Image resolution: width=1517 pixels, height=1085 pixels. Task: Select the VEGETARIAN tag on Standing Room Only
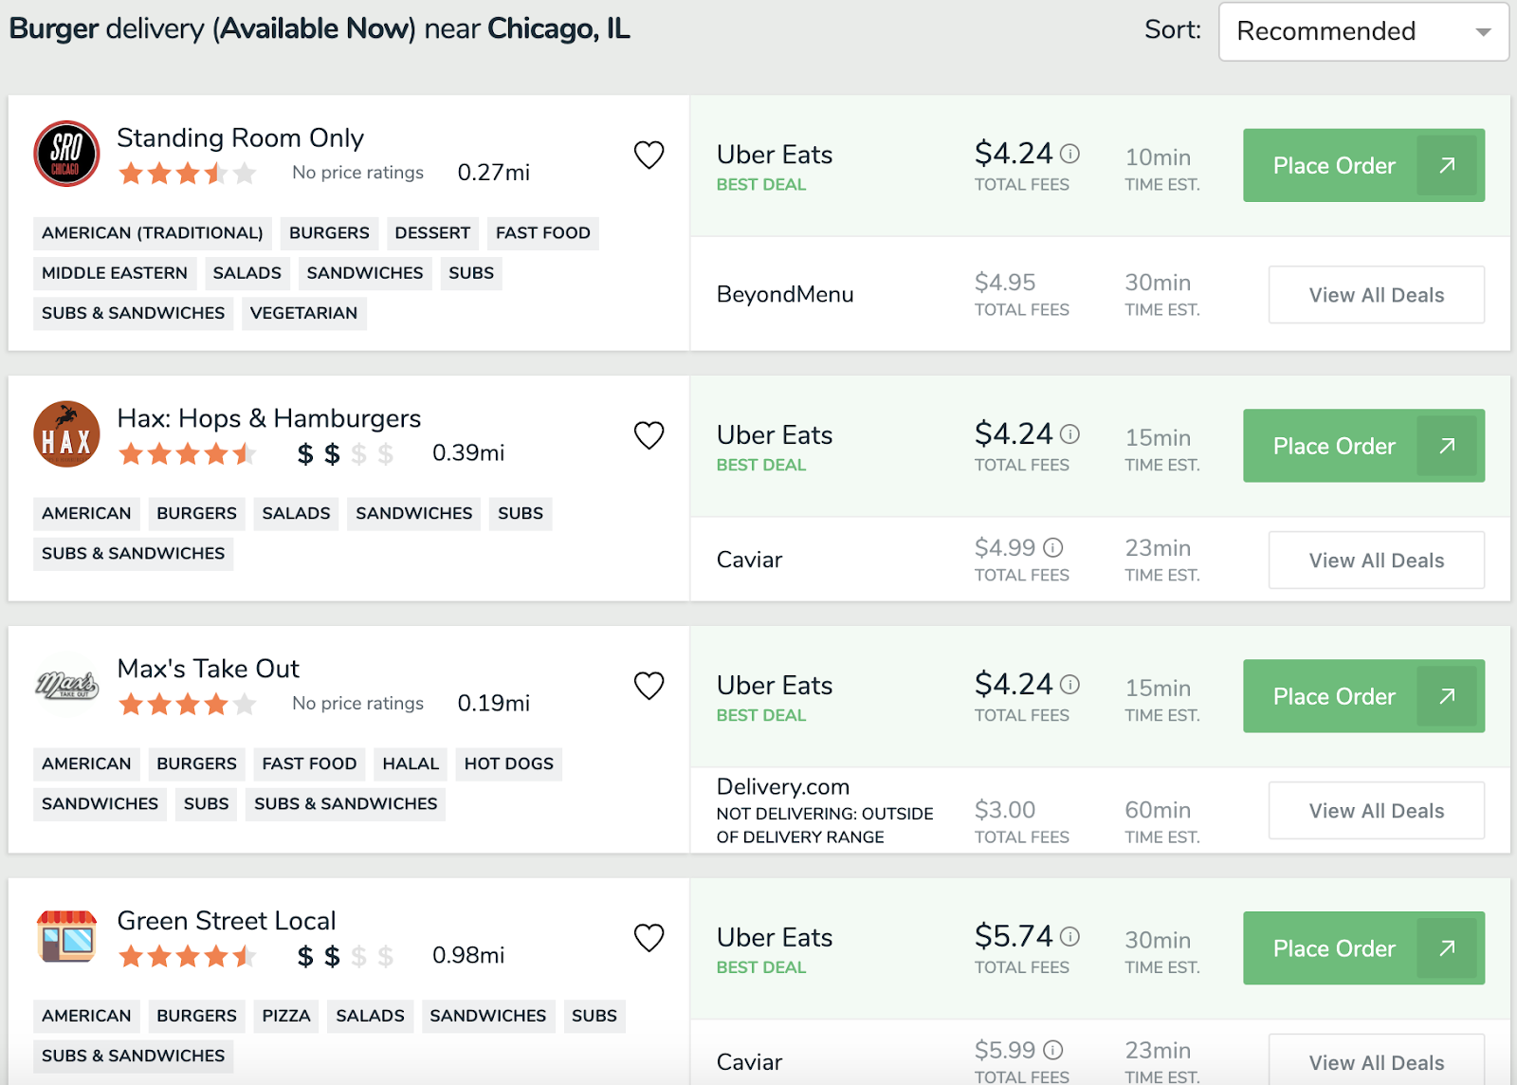[x=303, y=313]
